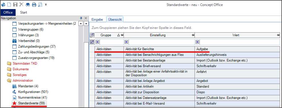Click the binoculars search icon
Viewport: 282px width, 108px height.
point(28,5)
